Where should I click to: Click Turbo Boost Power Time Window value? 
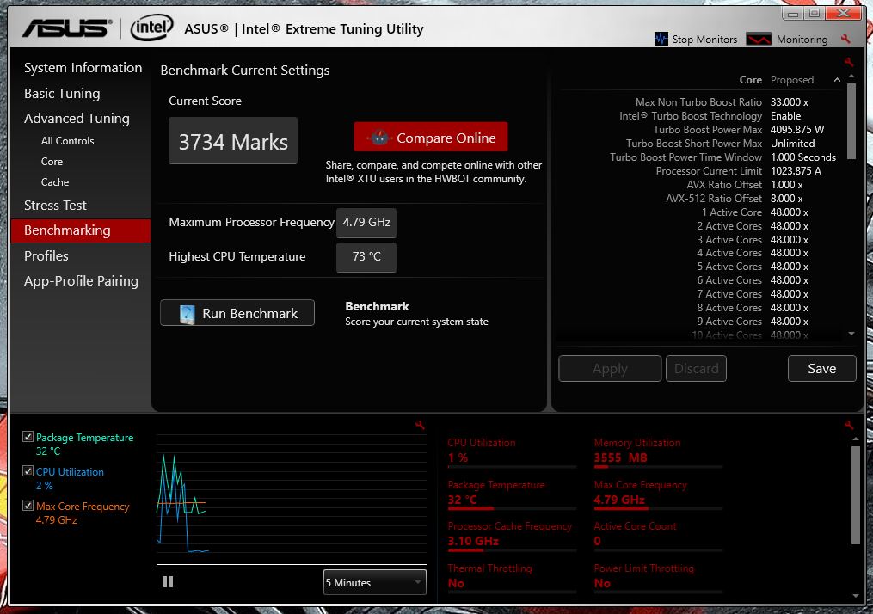click(x=802, y=157)
